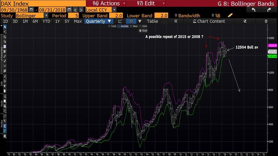Open the Chart Content button
This screenshot has width=278, height=156.
click(209, 21)
